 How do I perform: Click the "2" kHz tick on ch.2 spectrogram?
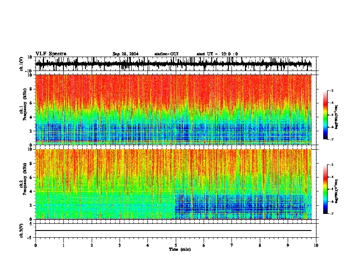tap(31, 205)
